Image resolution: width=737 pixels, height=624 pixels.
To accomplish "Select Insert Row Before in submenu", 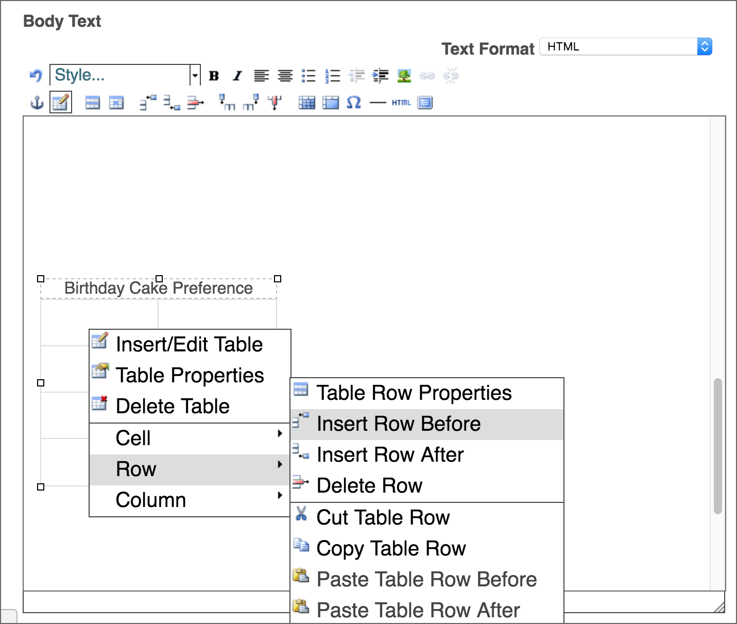I will point(427,424).
